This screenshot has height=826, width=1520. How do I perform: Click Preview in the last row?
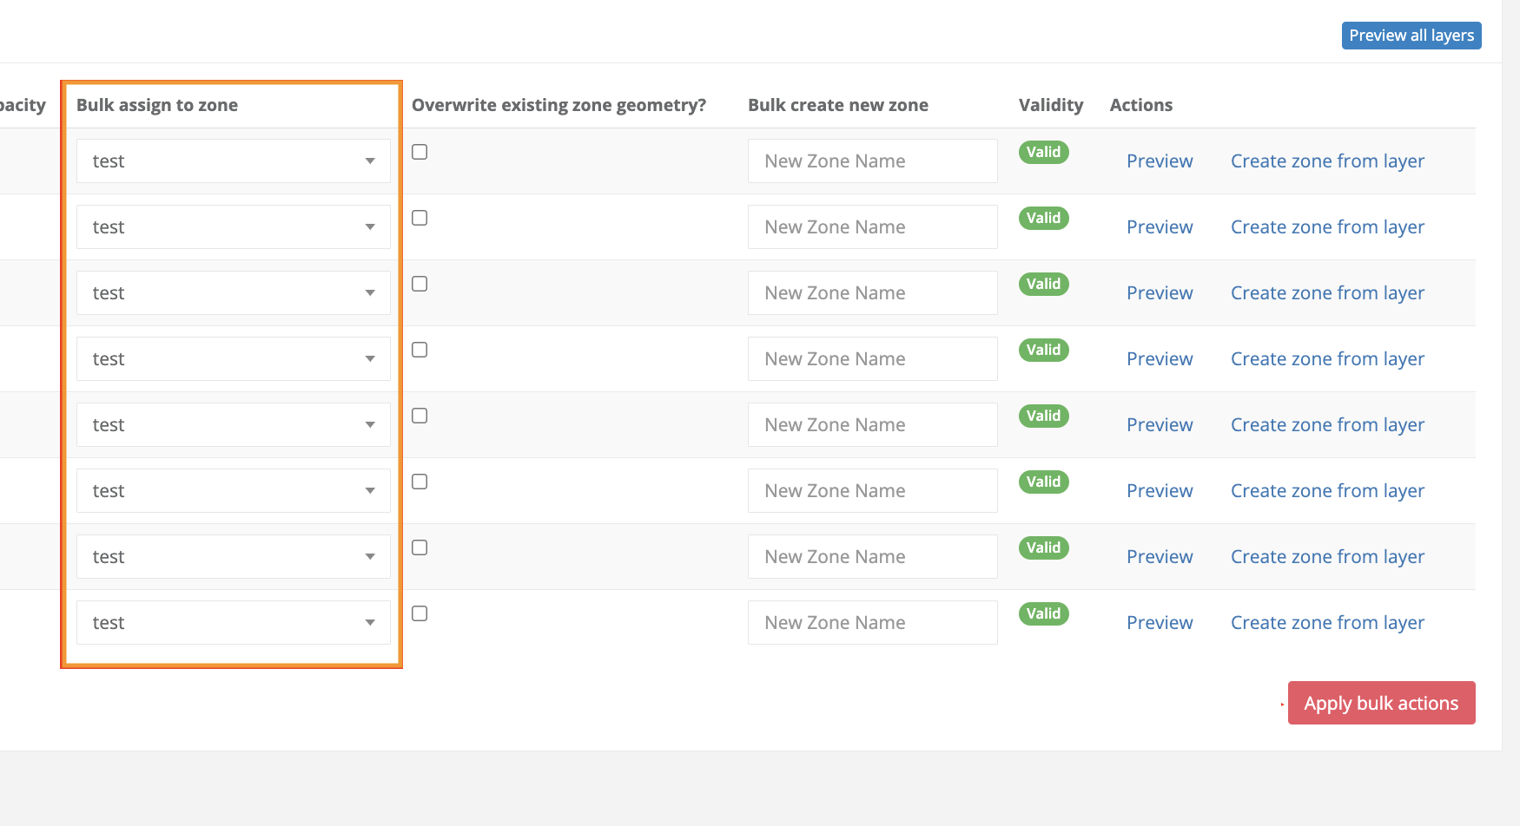pyautogui.click(x=1160, y=623)
